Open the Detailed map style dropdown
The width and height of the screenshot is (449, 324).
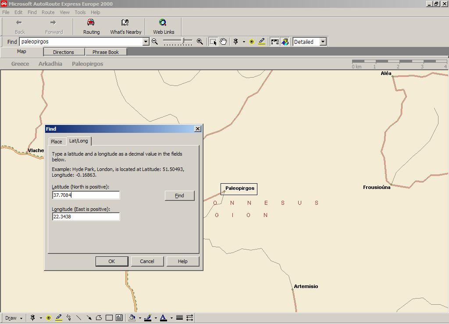point(323,42)
